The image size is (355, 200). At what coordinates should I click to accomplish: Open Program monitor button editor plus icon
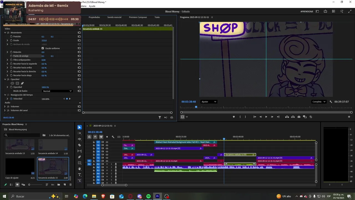click(x=349, y=117)
